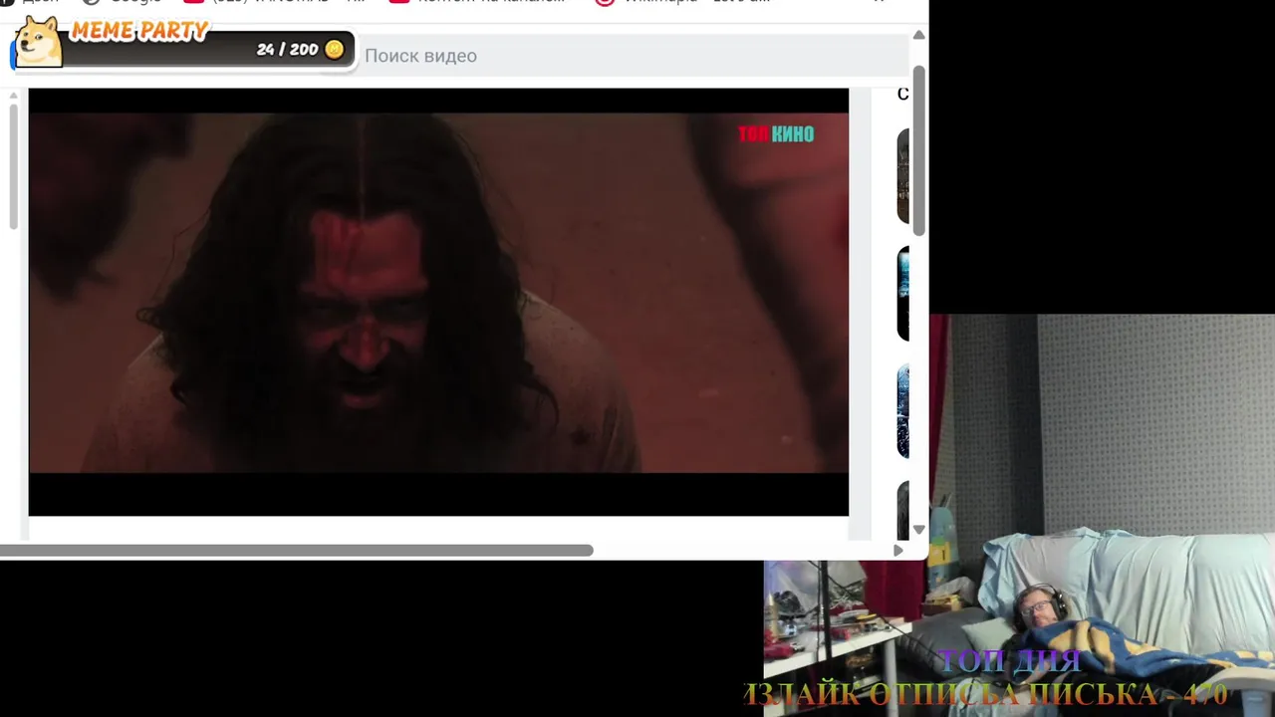This screenshot has width=1275, height=717.
Task: Open the third suggested video thumbnail in the sidebar
Action: click(x=903, y=411)
